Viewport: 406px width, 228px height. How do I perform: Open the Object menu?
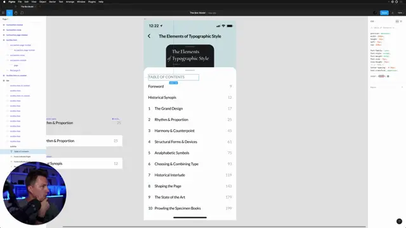(43, 2)
